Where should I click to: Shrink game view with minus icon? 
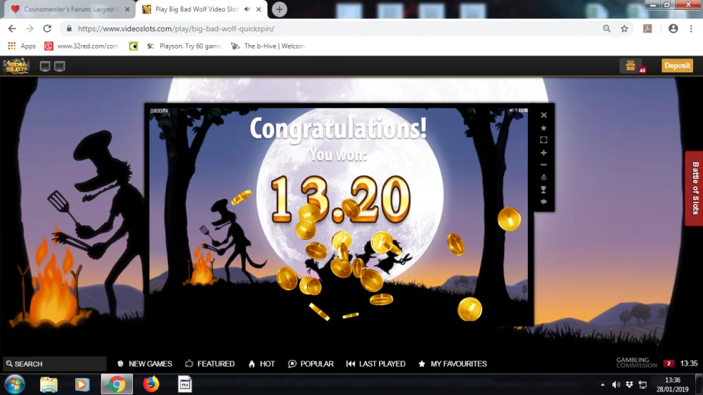pos(543,165)
